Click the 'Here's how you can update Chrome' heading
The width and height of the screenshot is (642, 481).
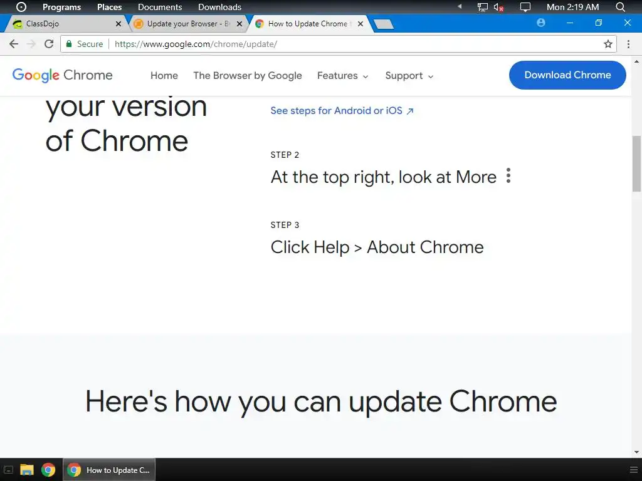pos(321,401)
